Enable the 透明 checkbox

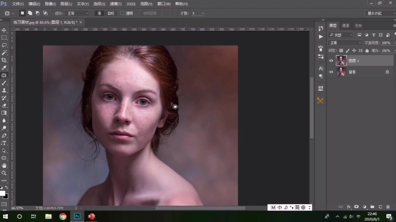(x=122, y=13)
